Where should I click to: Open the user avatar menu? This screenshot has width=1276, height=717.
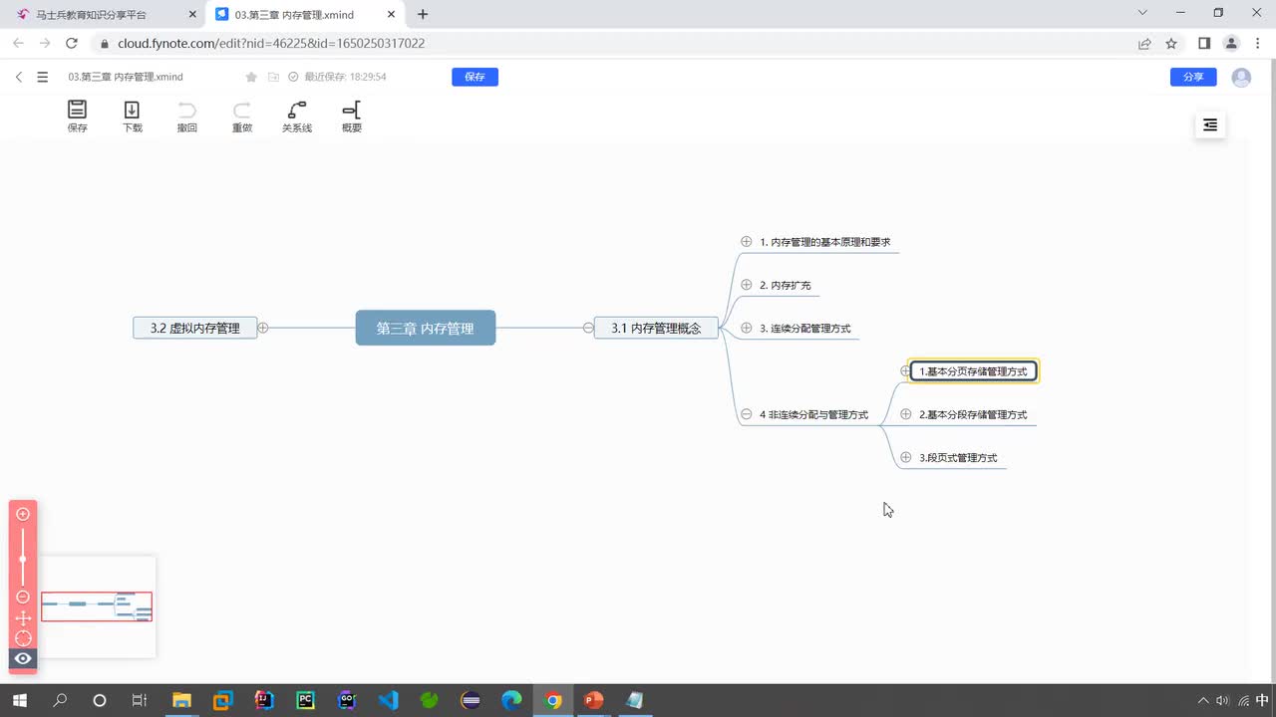1241,77
